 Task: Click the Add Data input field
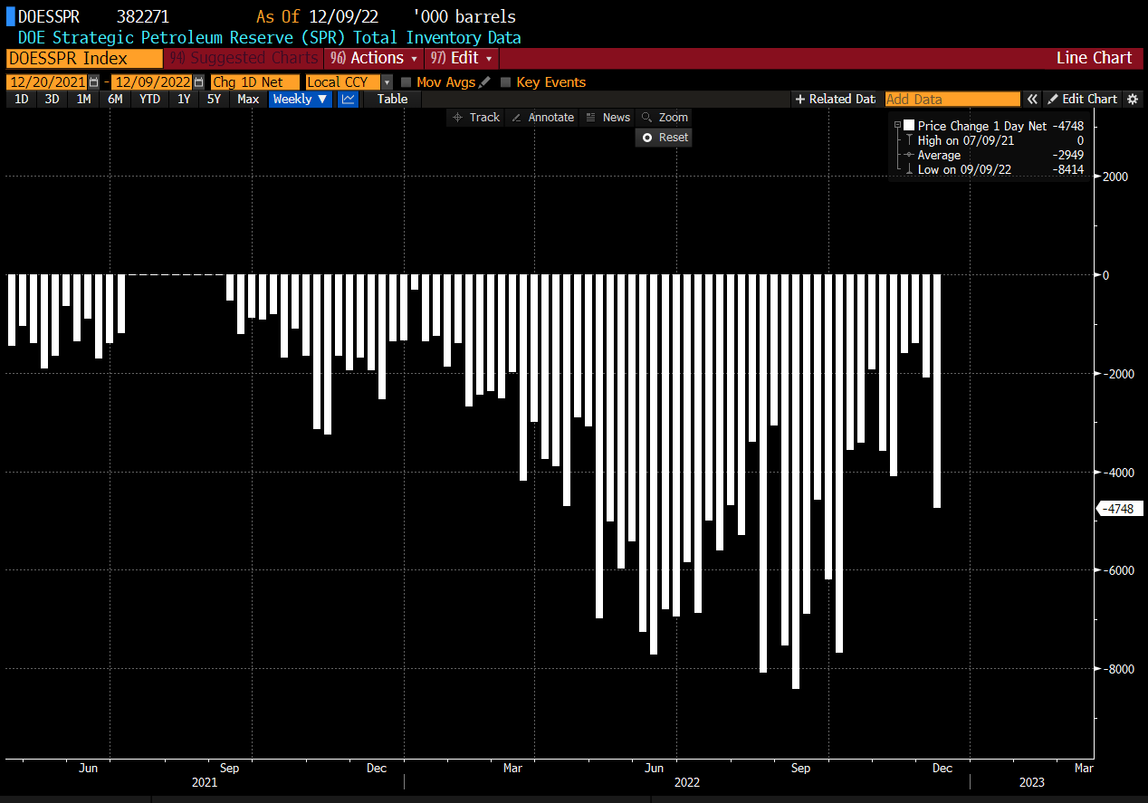pyautogui.click(x=952, y=99)
